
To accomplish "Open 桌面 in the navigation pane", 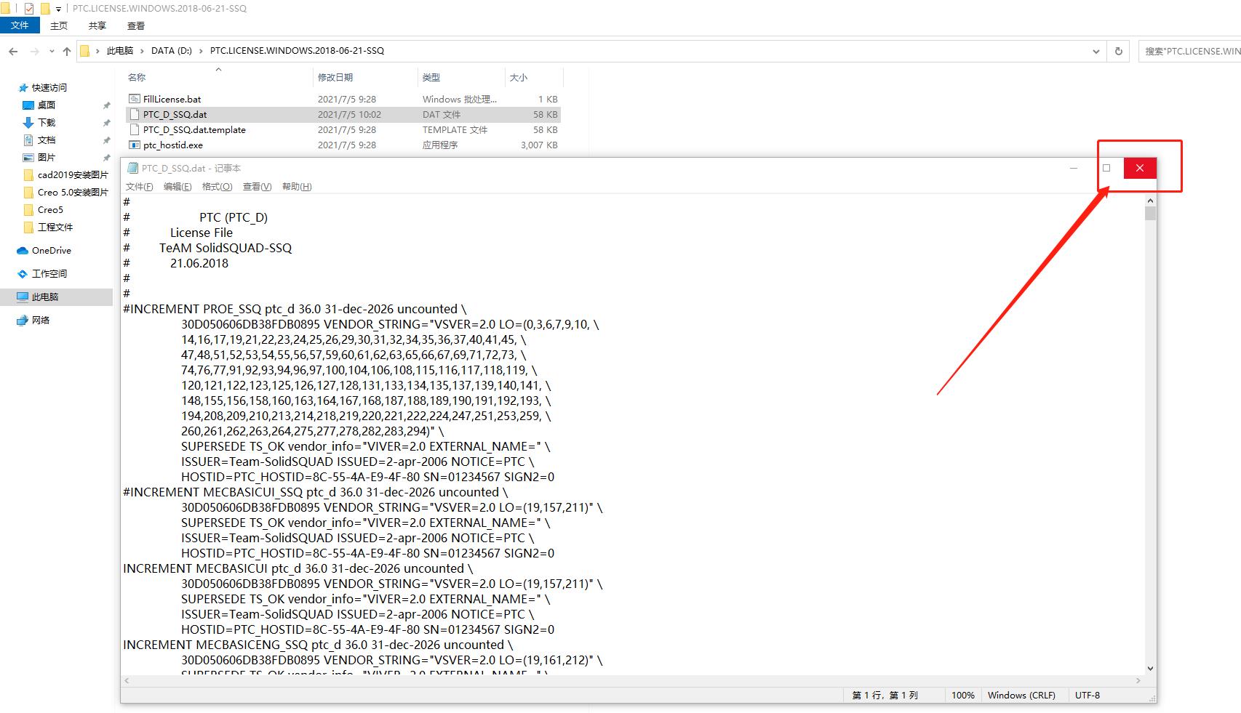I will click(47, 105).
